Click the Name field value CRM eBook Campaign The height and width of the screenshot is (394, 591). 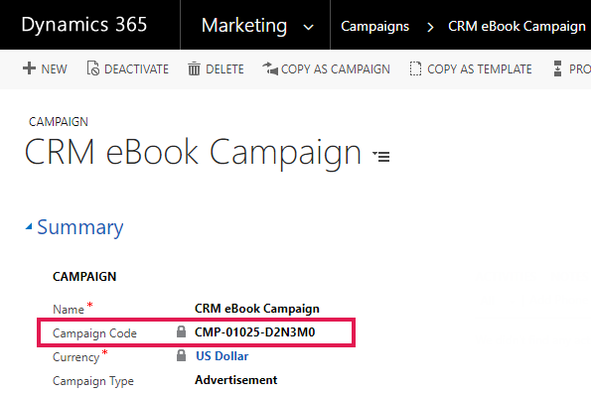(x=257, y=309)
